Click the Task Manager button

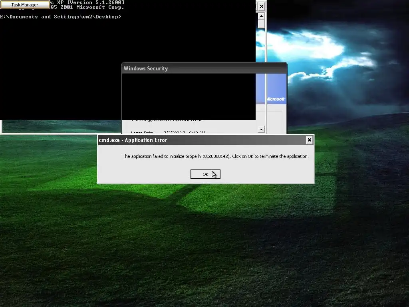click(25, 5)
